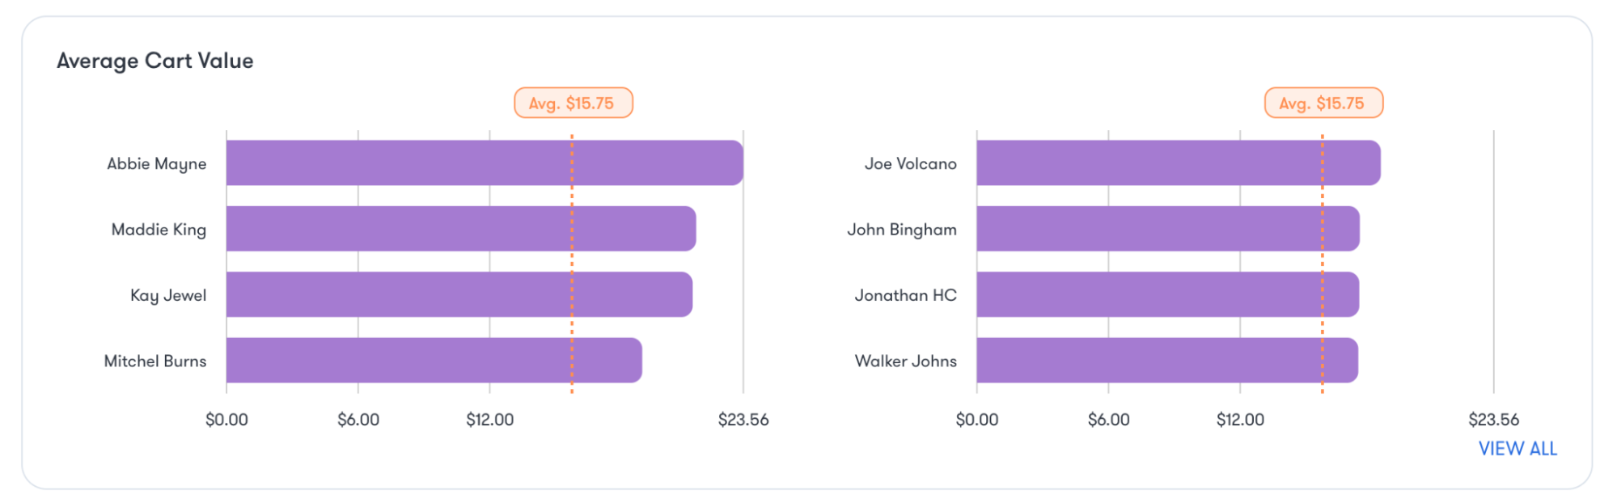The image size is (1617, 503).
Task: Click Maddie King's cart value bar
Action: tap(460, 229)
